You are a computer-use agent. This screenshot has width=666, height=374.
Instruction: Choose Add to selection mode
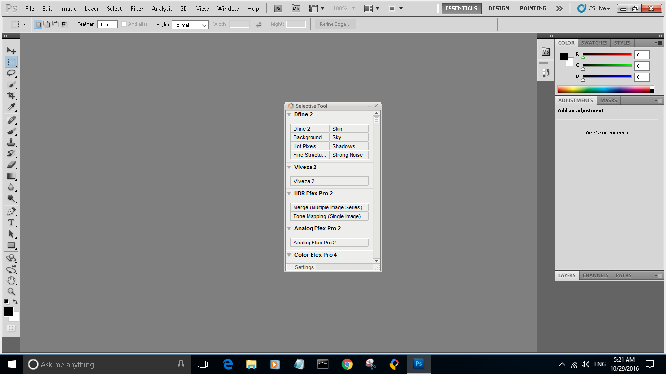coord(47,24)
